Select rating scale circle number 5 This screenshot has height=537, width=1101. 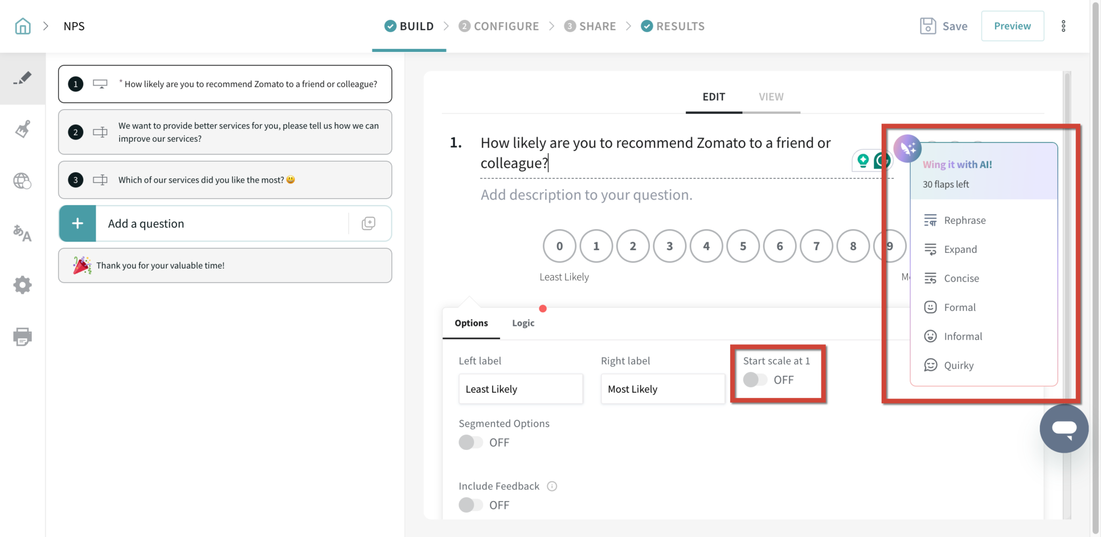tap(743, 246)
